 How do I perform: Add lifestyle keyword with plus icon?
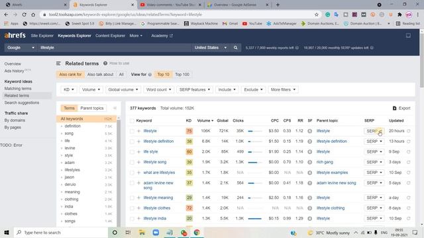(x=139, y=131)
